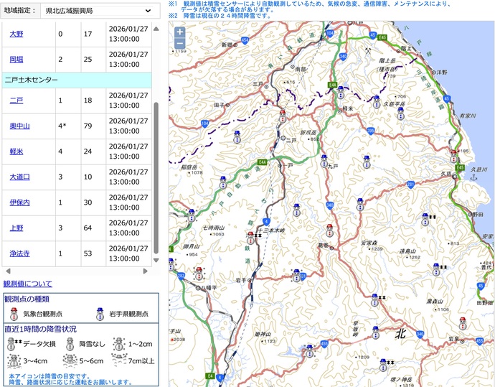Click the 軽米 link in the table

[16, 151]
